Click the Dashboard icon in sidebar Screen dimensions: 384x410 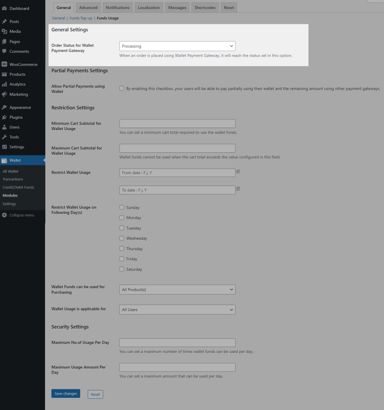[4, 8]
